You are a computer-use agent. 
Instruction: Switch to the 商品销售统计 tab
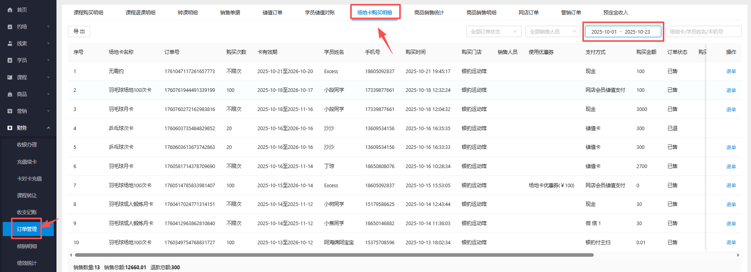(429, 13)
